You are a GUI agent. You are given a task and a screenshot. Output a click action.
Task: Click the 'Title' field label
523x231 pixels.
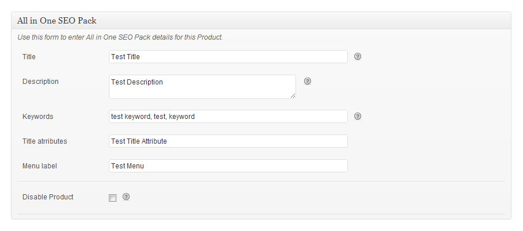[29, 57]
